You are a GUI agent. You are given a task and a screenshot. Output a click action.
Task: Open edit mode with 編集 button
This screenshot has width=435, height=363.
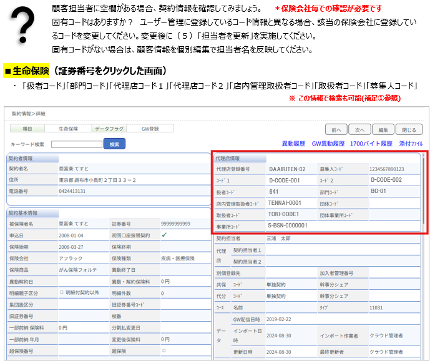tap(383, 130)
